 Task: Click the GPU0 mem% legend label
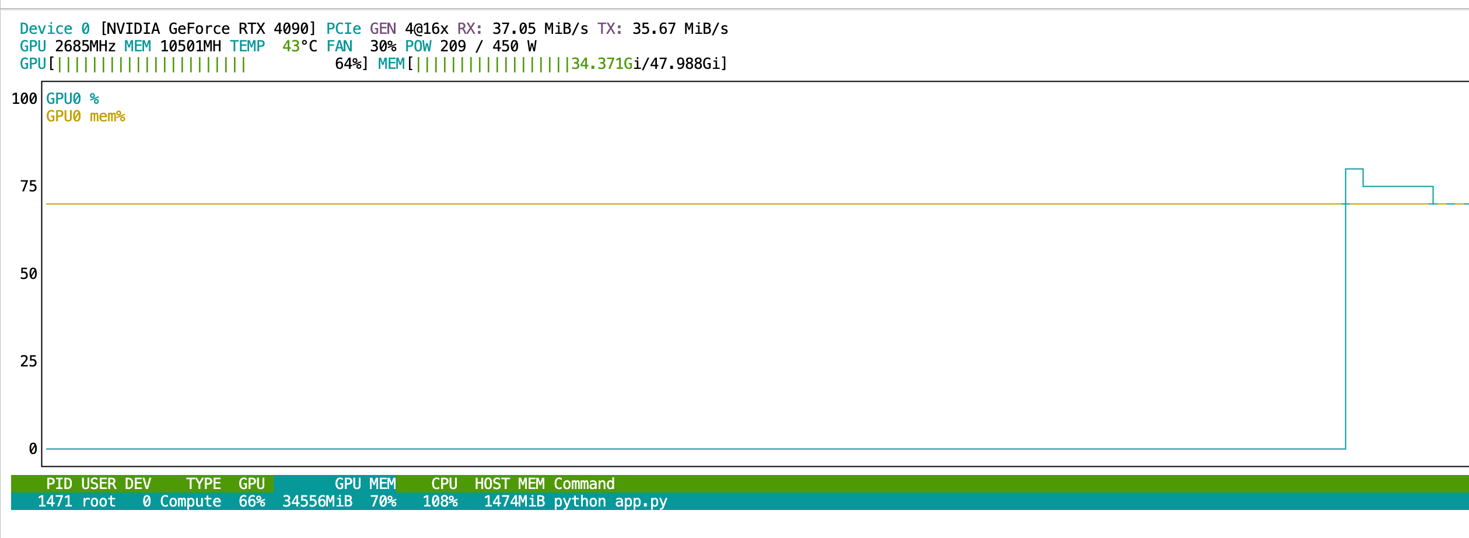pyautogui.click(x=85, y=116)
